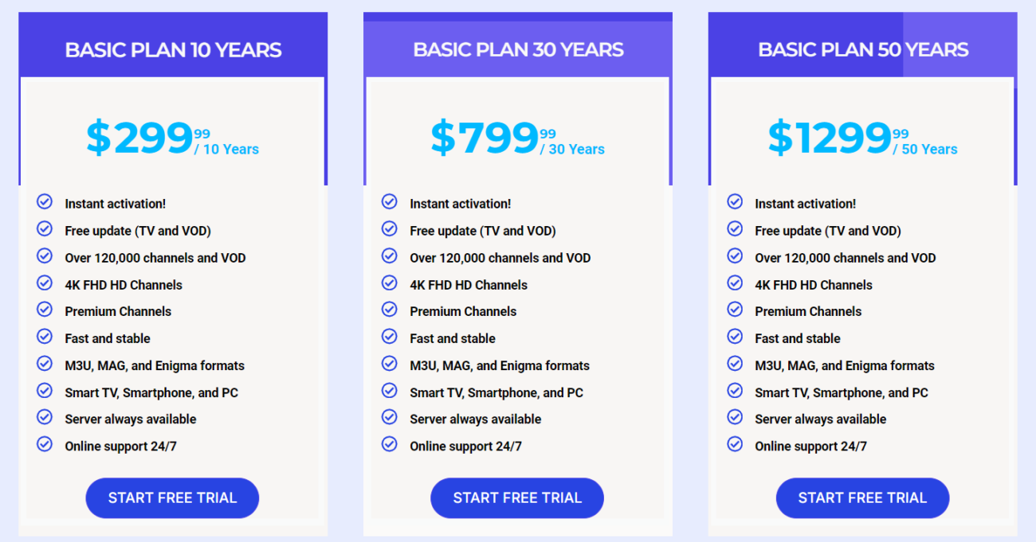Click checkmark next to Smart TV, Smartphone, and PC in 10 Years plan
The height and width of the screenshot is (542, 1036).
tap(45, 391)
